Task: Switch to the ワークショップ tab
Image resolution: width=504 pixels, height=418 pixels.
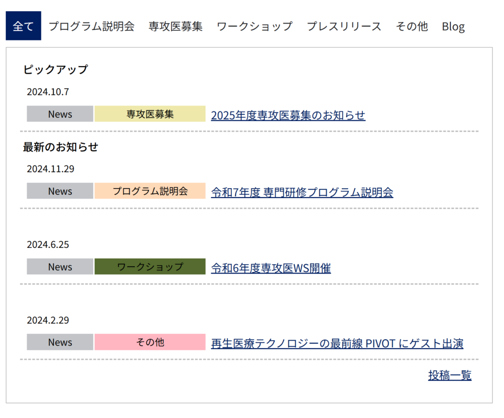Action: click(254, 26)
